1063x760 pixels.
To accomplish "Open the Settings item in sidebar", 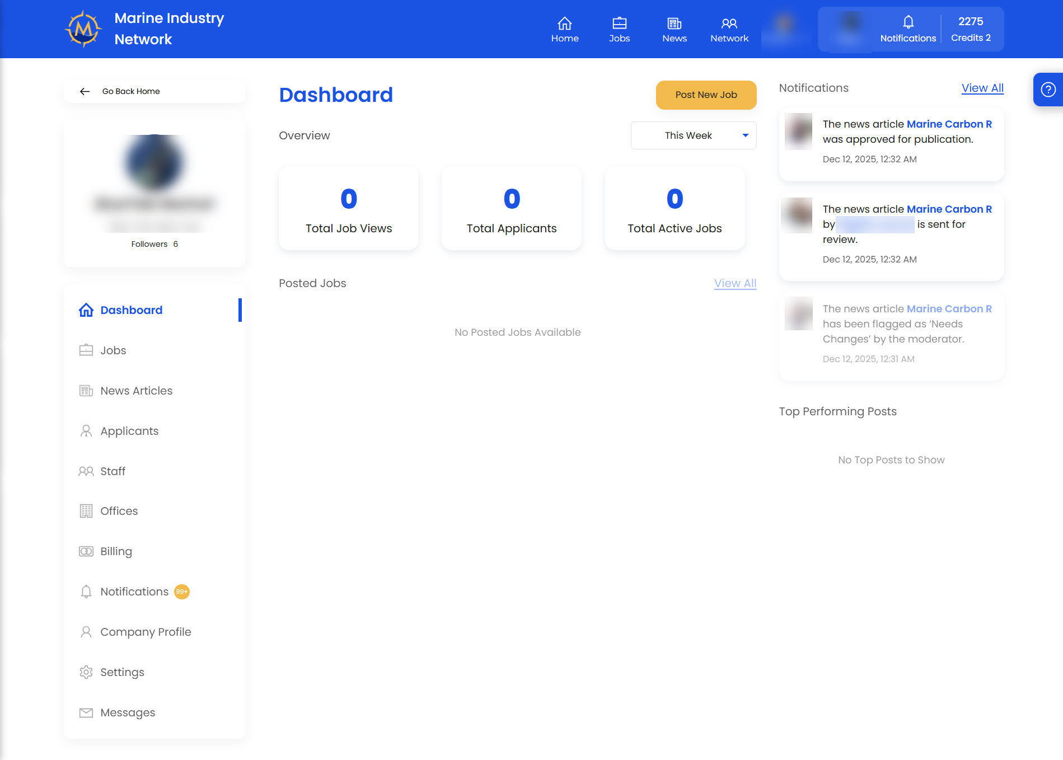I will tap(122, 672).
